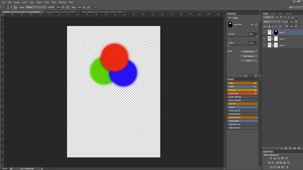
Task: Switch to the Paths tab
Action: (280, 14)
